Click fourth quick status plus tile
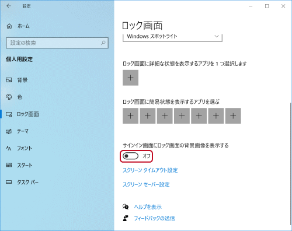This screenshot has height=231, width=292. (182, 116)
